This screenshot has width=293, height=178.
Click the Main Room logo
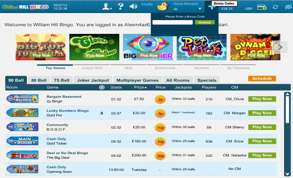point(22,141)
